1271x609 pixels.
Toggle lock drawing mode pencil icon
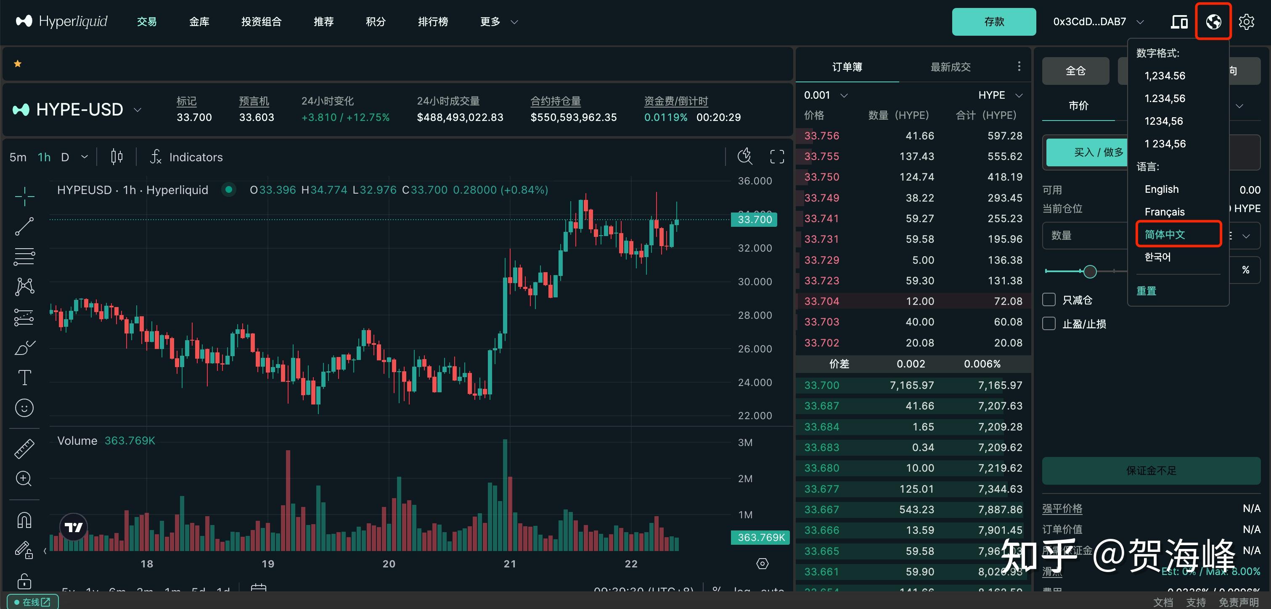23,549
